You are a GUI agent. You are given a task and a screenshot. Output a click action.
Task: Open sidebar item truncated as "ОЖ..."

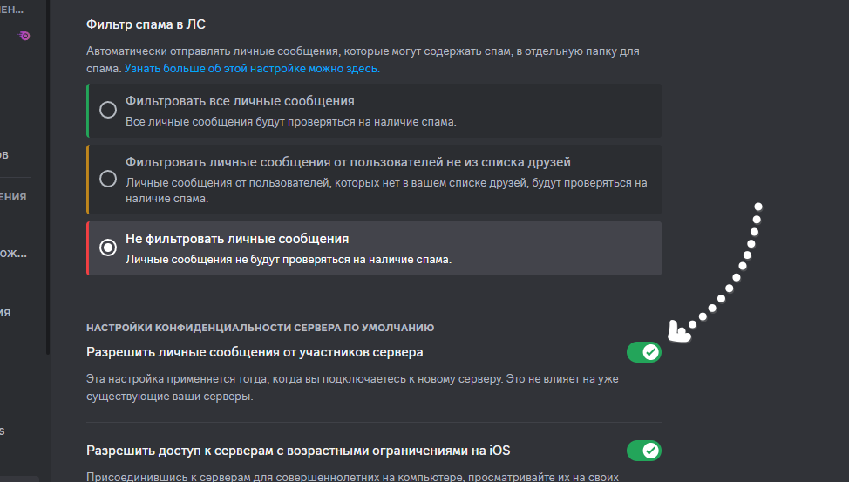[x=14, y=254]
